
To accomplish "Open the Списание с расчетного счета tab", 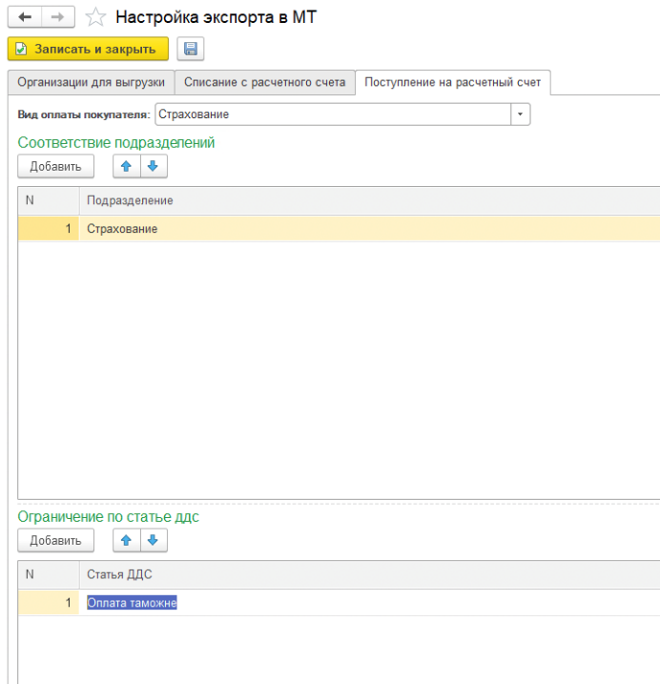I will pyautogui.click(x=264, y=82).
